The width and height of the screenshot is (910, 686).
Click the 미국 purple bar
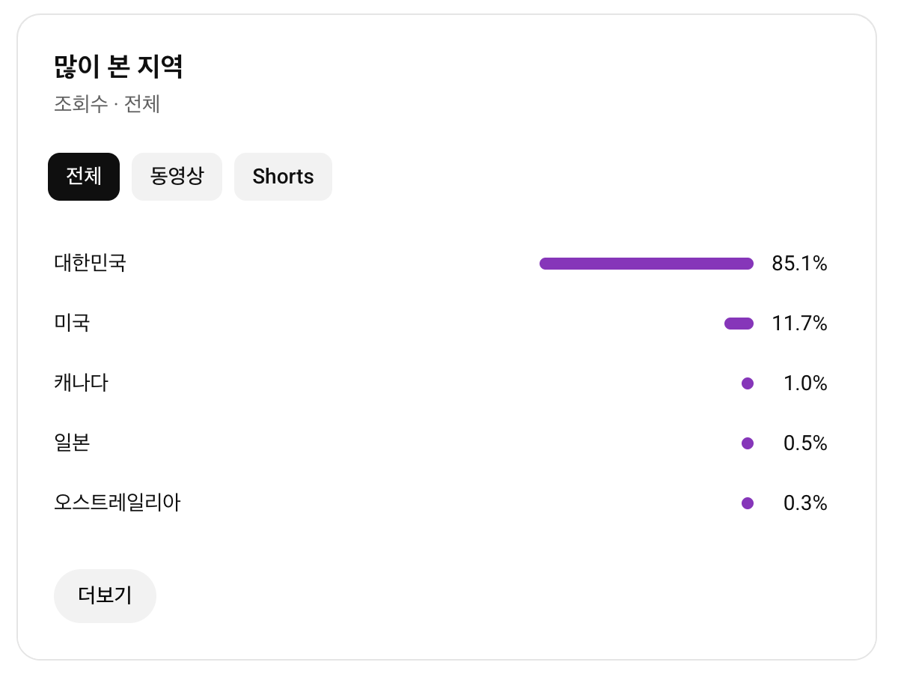pos(739,324)
